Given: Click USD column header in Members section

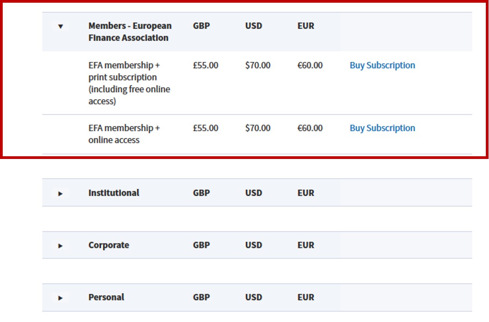Looking at the screenshot, I should point(254,26).
